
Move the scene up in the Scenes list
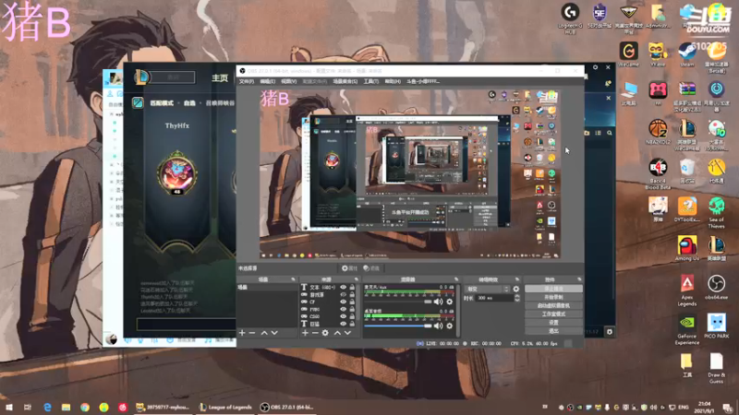[x=264, y=333]
